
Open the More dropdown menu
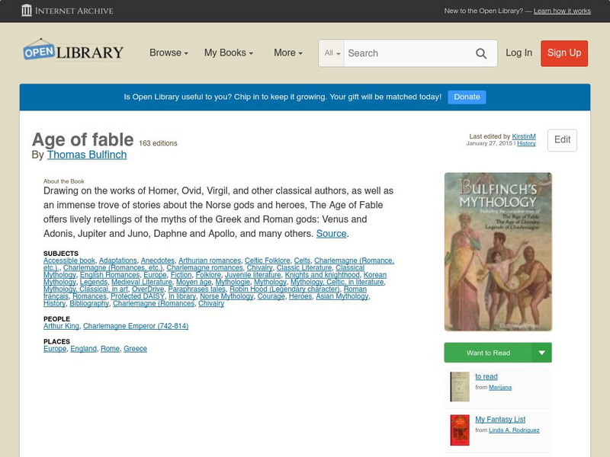(287, 53)
